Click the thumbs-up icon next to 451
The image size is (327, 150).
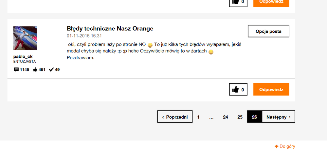35,69
